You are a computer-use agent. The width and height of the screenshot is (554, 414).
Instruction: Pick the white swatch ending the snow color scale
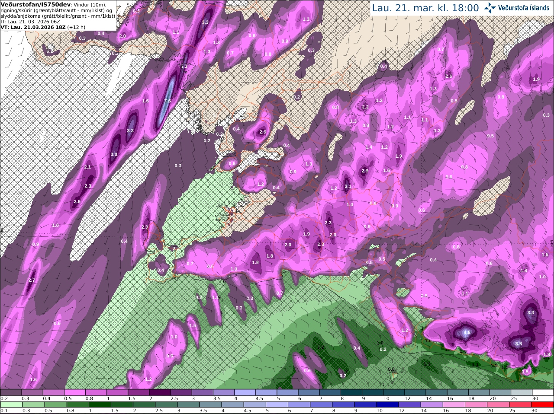tap(543, 392)
